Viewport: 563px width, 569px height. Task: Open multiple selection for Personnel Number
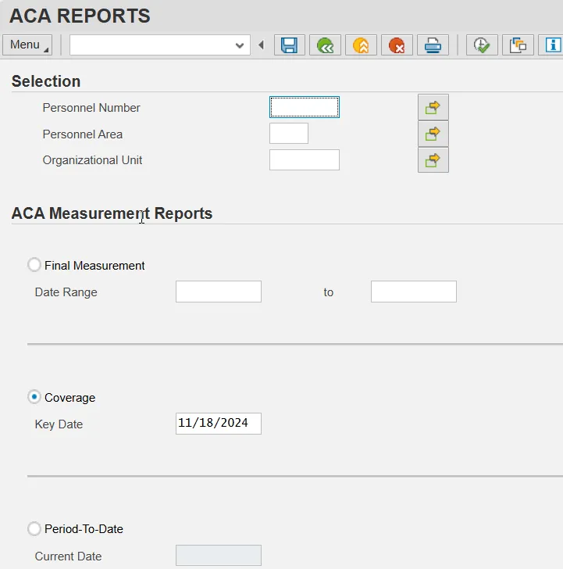(433, 107)
